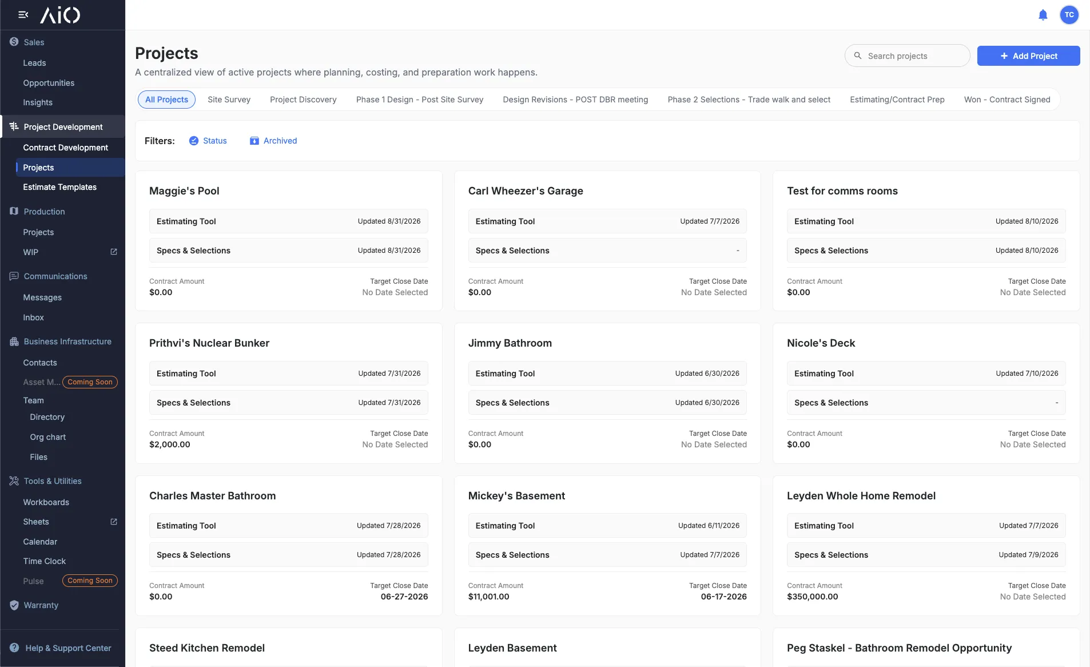Open Sheets external link icon

point(113,522)
